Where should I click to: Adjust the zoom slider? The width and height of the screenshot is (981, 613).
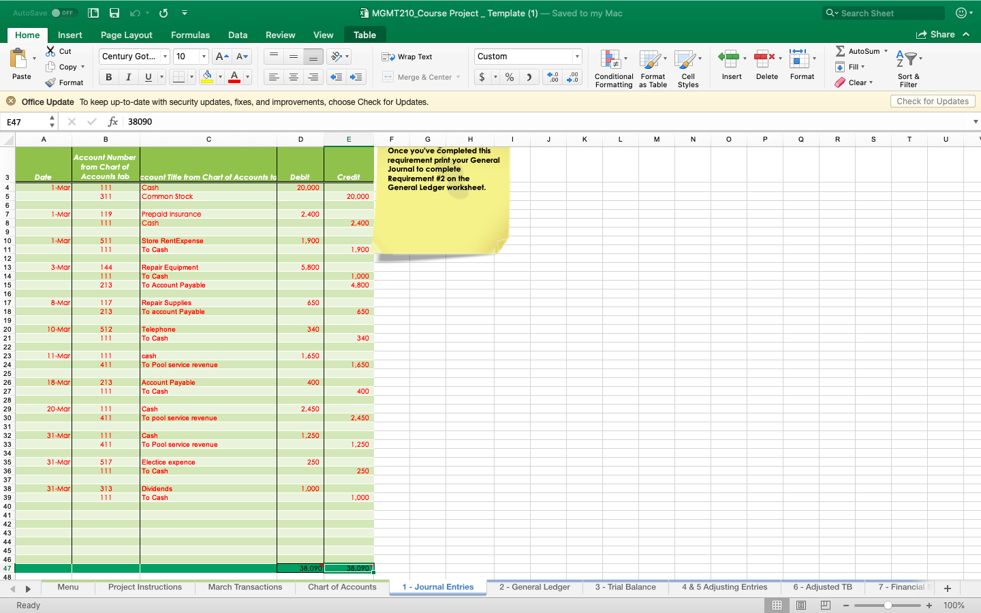[x=888, y=605]
